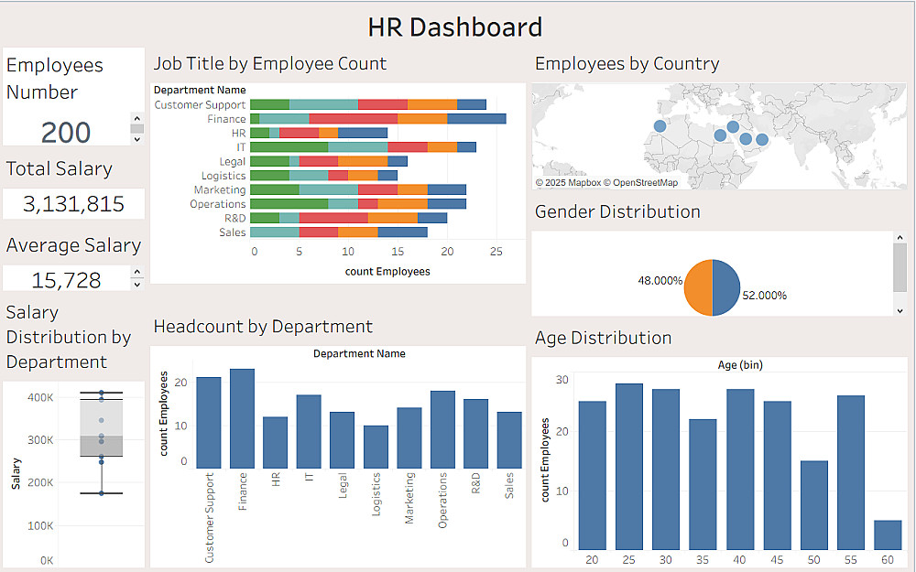The height and width of the screenshot is (572, 916).
Task: Select the age 50 bin bar
Action: 814,505
